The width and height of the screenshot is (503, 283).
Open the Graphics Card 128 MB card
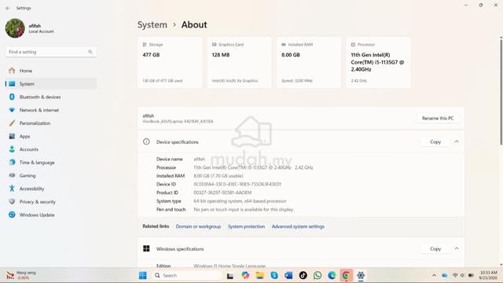point(239,62)
